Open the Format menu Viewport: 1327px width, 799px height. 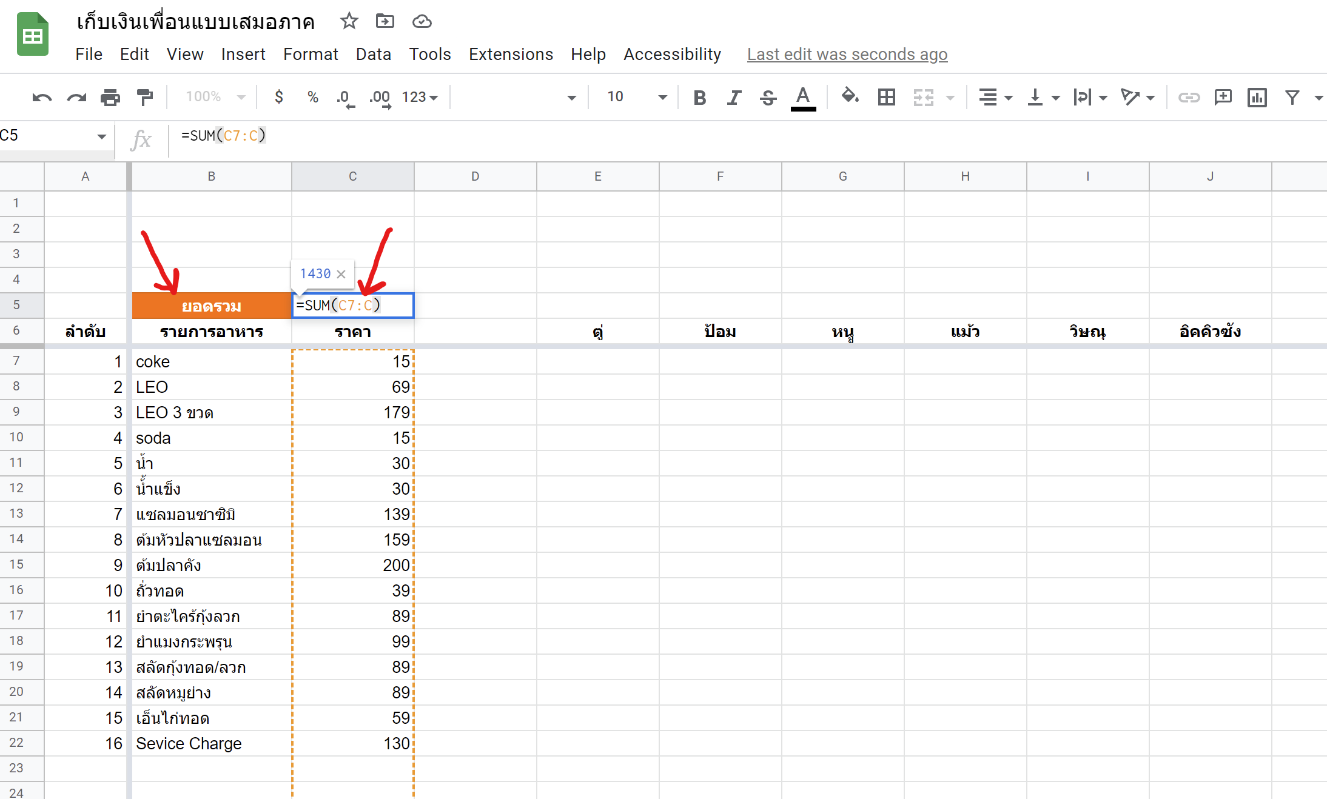click(311, 54)
